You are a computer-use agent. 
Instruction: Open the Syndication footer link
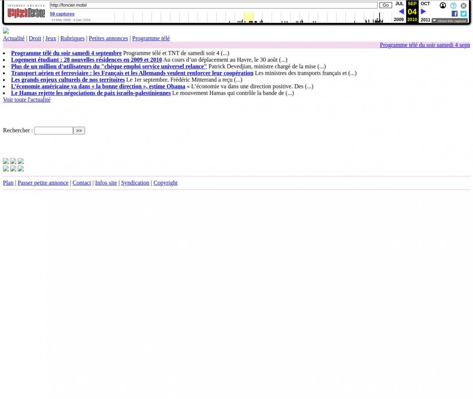click(135, 183)
